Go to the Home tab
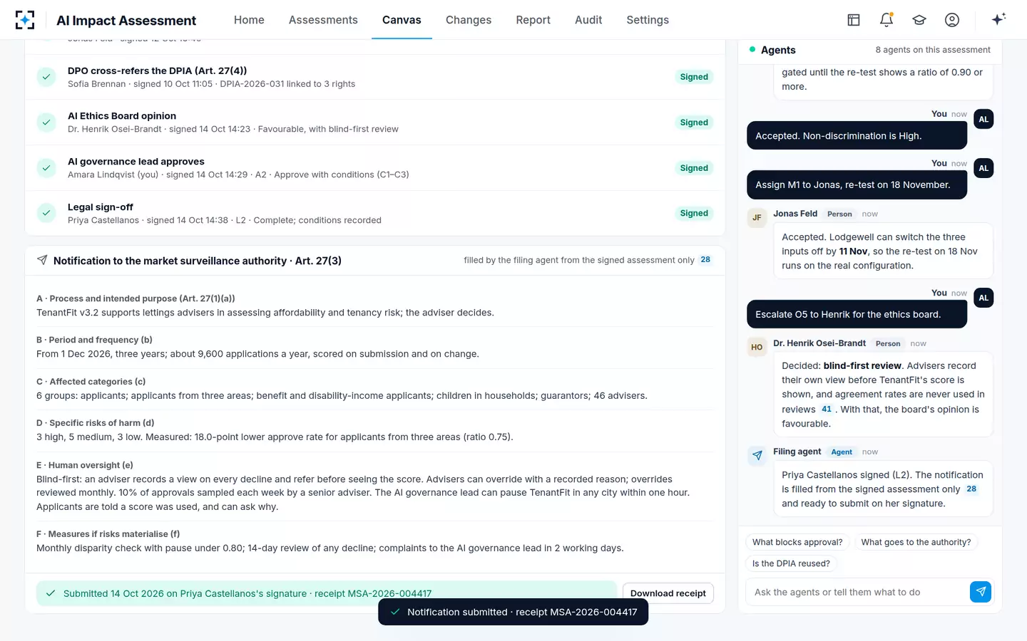The image size is (1027, 641). pos(249,20)
